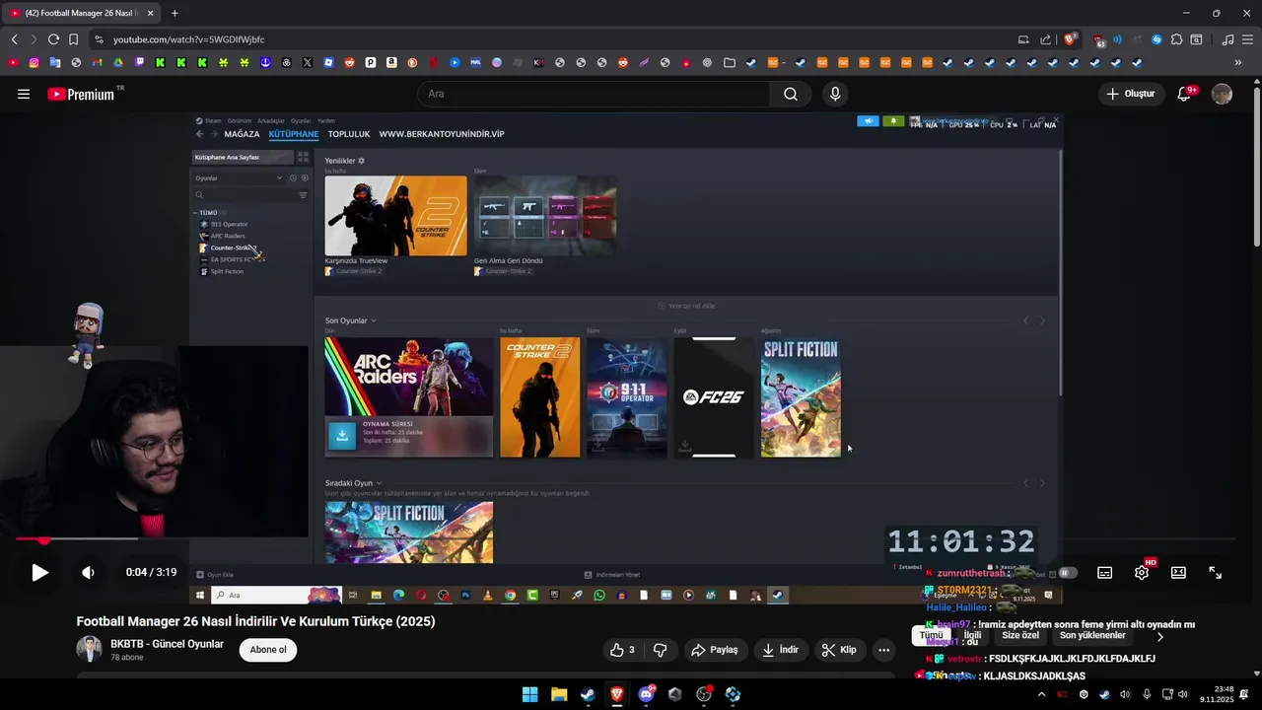Open File Explorer from the taskbar
1262x710 pixels.
(x=559, y=694)
